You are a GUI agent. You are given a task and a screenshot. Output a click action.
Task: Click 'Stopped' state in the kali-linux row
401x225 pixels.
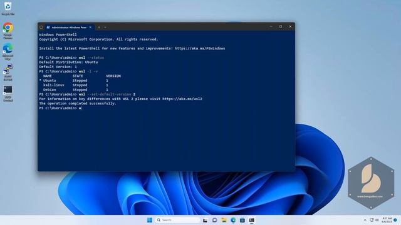[x=80, y=85]
